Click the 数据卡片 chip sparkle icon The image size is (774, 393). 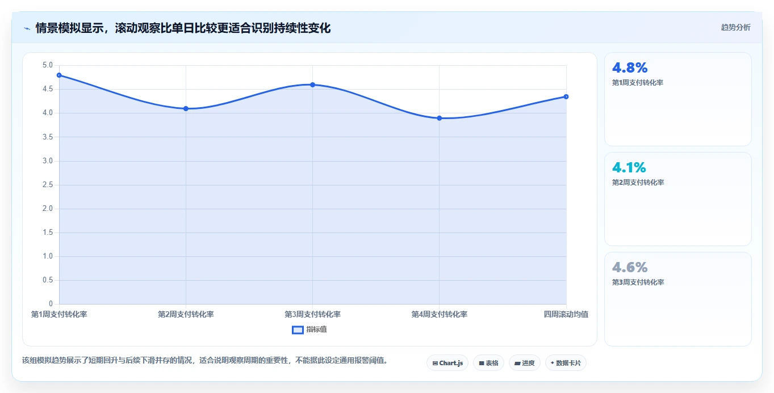point(553,363)
